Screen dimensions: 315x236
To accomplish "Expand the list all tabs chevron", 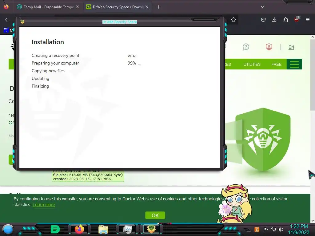I will pyautogui.click(x=263, y=7).
